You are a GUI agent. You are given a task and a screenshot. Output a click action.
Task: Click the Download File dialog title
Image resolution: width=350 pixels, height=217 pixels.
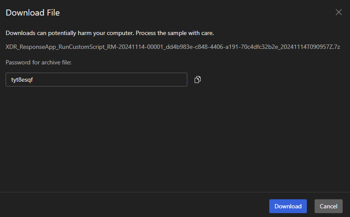pos(32,13)
